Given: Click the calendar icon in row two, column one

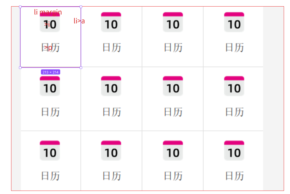Looking at the screenshot, I should [50, 86].
